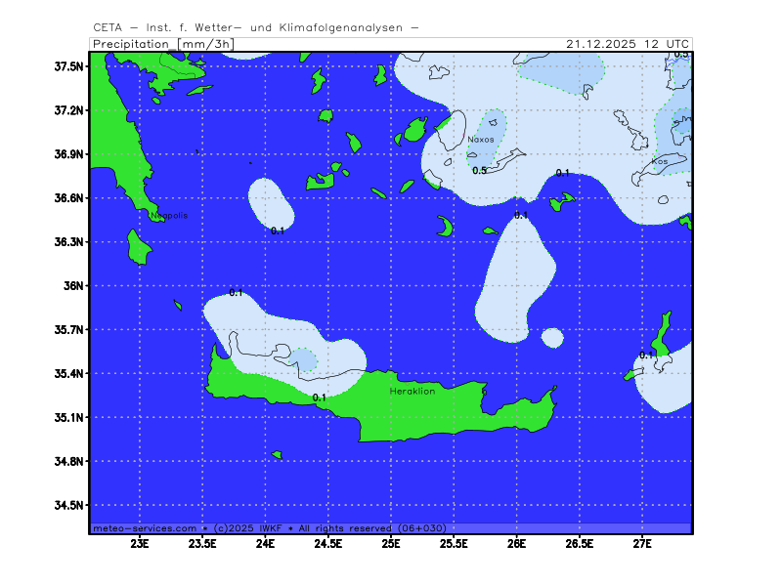Click the 0.5 contour label near Naxos
This screenshot has width=782, height=586.
[479, 171]
